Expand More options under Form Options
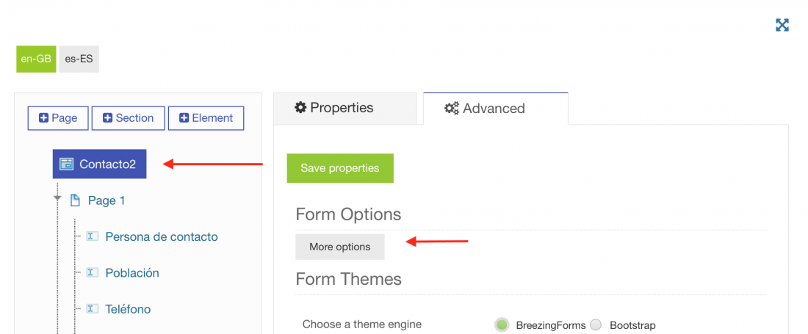 [x=339, y=247]
